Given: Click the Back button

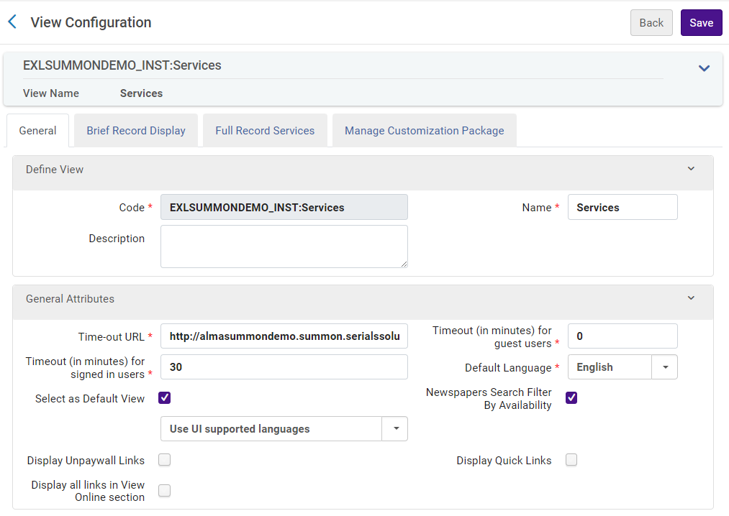Looking at the screenshot, I should coord(651,23).
